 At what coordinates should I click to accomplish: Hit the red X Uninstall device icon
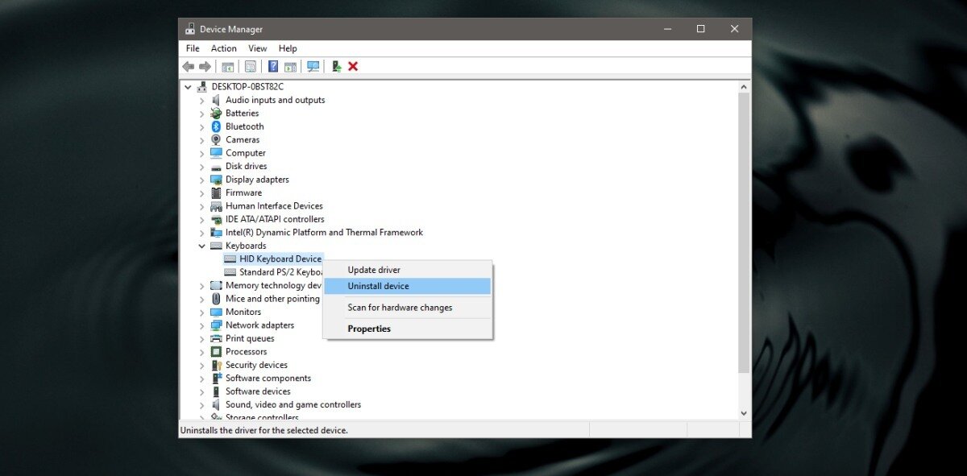(x=353, y=66)
